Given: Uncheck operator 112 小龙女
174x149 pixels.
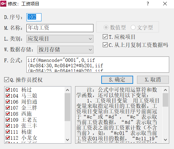Looking at the screenshot, I should point(8,138).
